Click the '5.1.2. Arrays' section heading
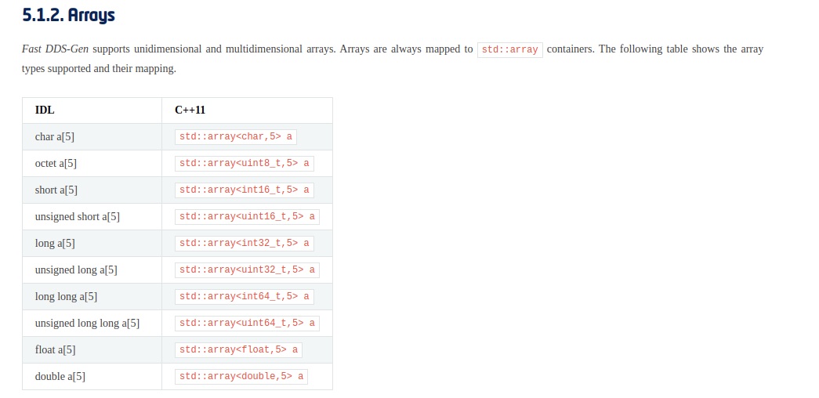This screenshot has width=819, height=398. 68,15
